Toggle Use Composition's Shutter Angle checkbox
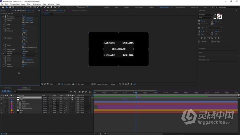This screenshot has width=240, height=135. pos(23,47)
